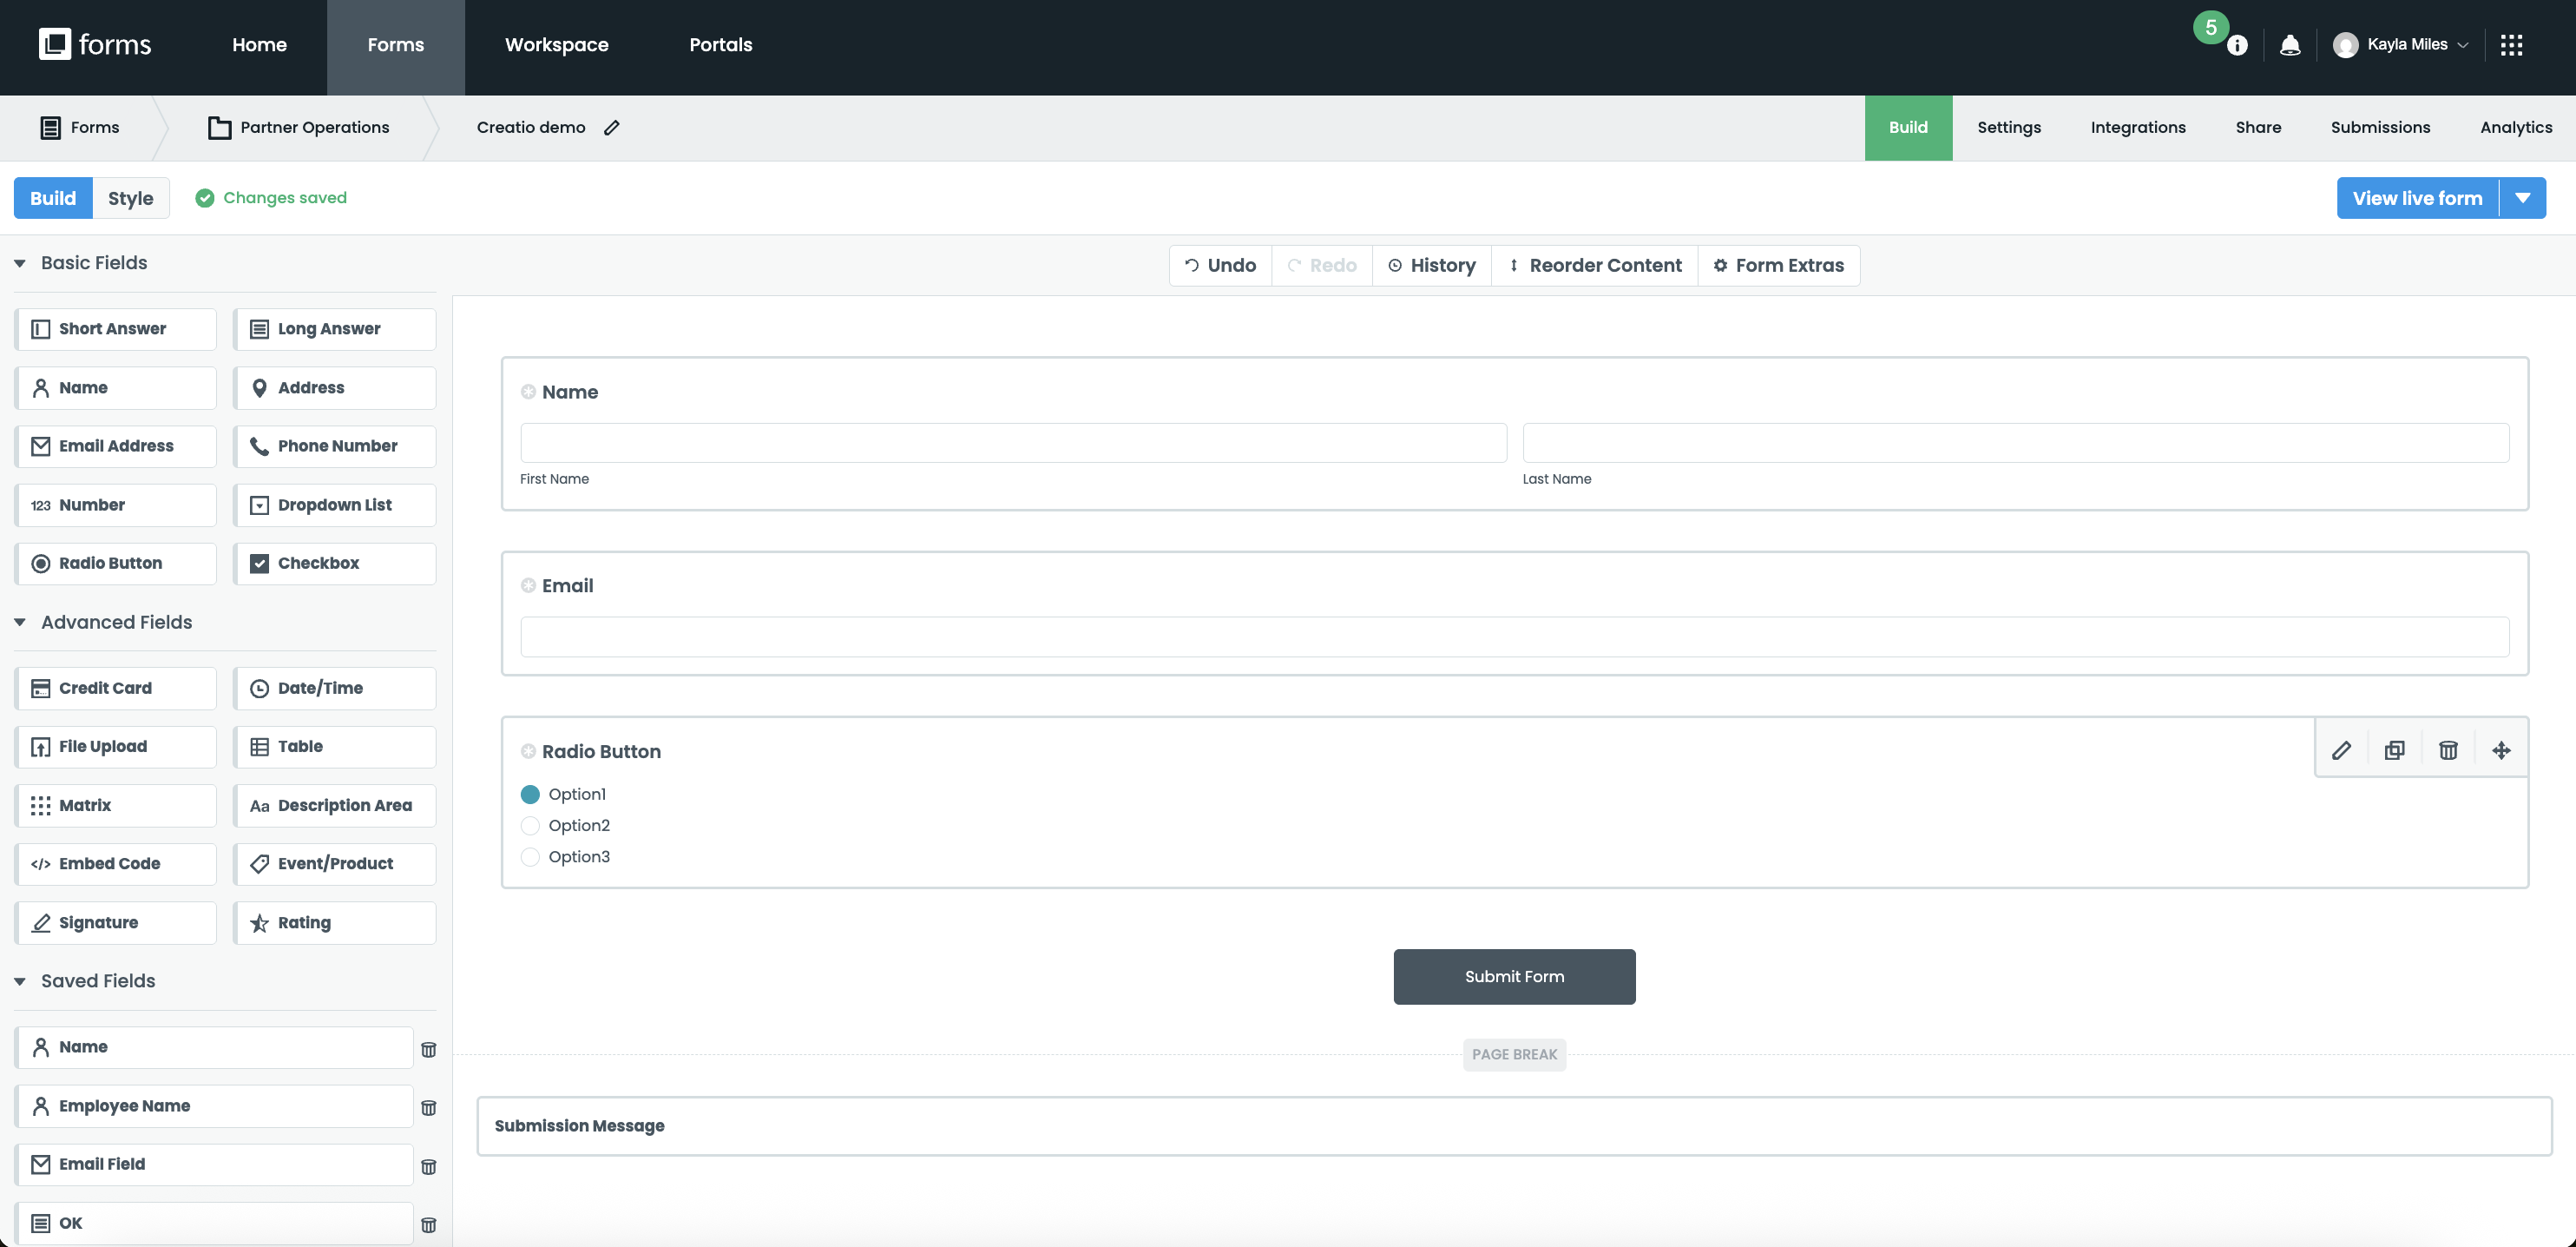The width and height of the screenshot is (2576, 1247).
Task: Duplicate the Radio Button field
Action: 2394,750
